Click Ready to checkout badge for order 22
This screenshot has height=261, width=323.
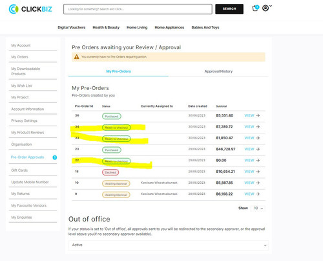(116, 161)
